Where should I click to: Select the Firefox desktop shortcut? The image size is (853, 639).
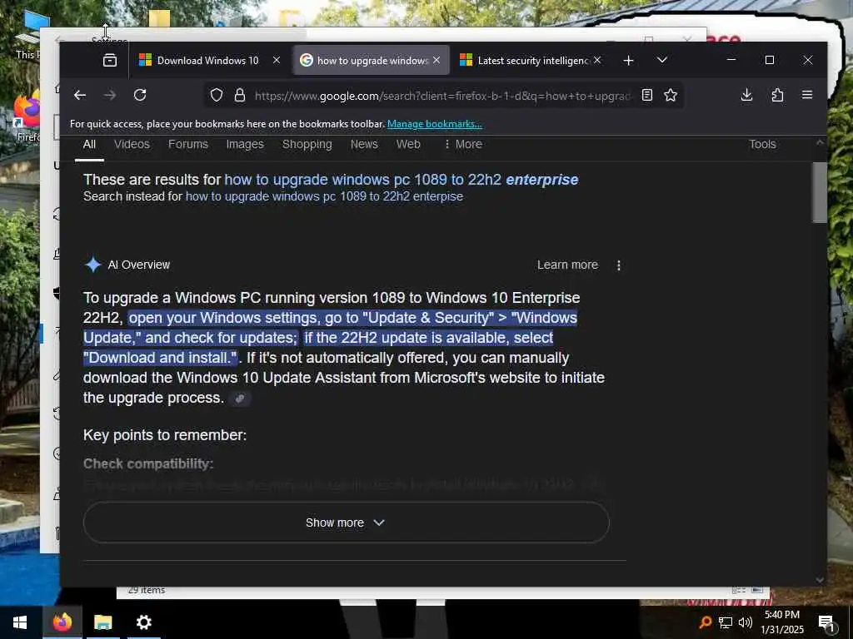(x=26, y=116)
